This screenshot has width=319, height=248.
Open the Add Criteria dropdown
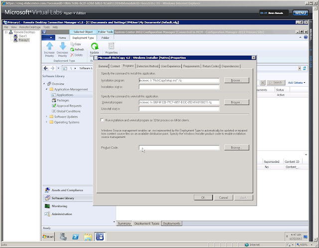point(297,83)
